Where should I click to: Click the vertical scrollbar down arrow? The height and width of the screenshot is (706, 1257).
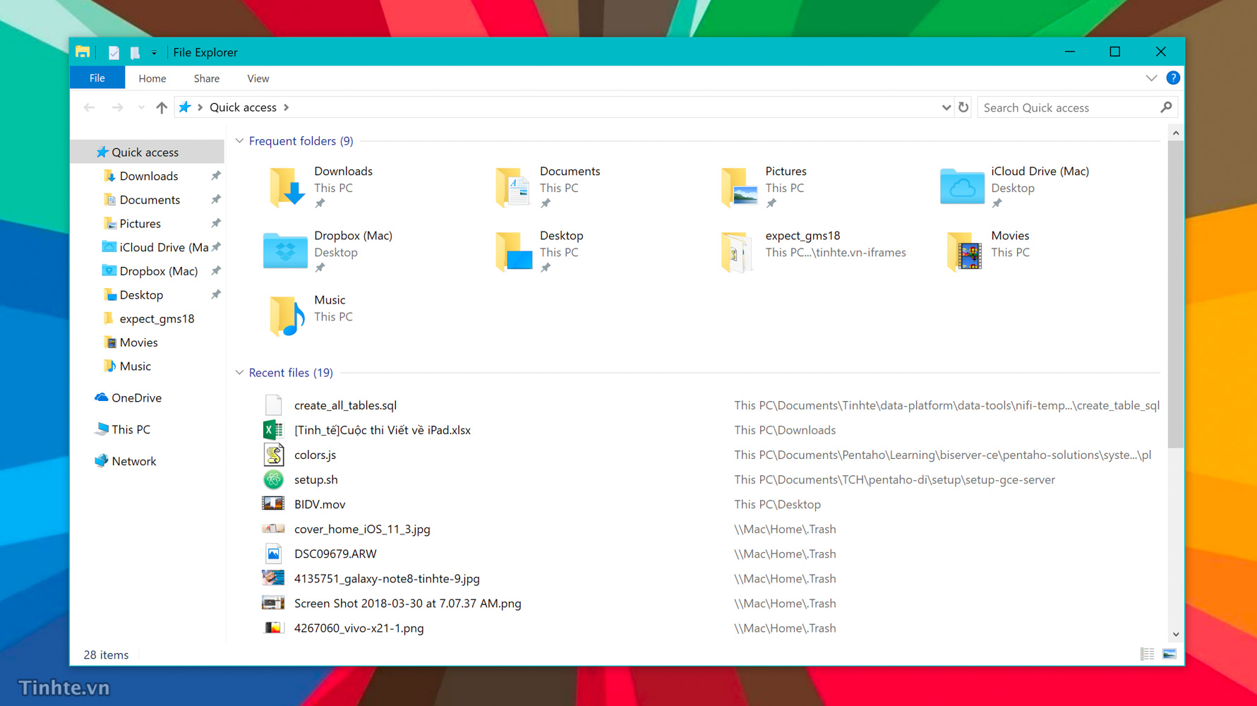point(1175,634)
